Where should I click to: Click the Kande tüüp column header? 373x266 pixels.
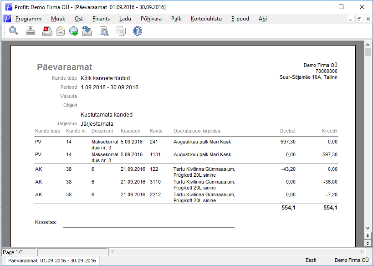point(47,131)
